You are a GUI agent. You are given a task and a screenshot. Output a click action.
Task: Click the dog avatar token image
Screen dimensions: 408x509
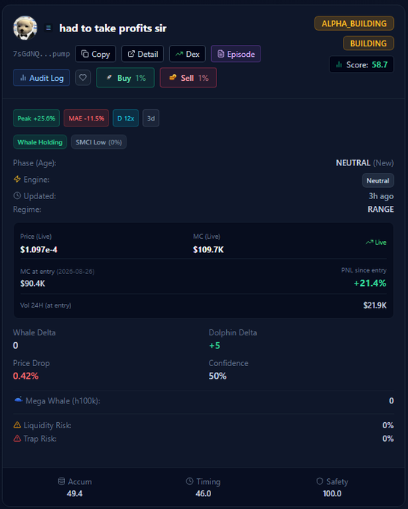coord(25,28)
